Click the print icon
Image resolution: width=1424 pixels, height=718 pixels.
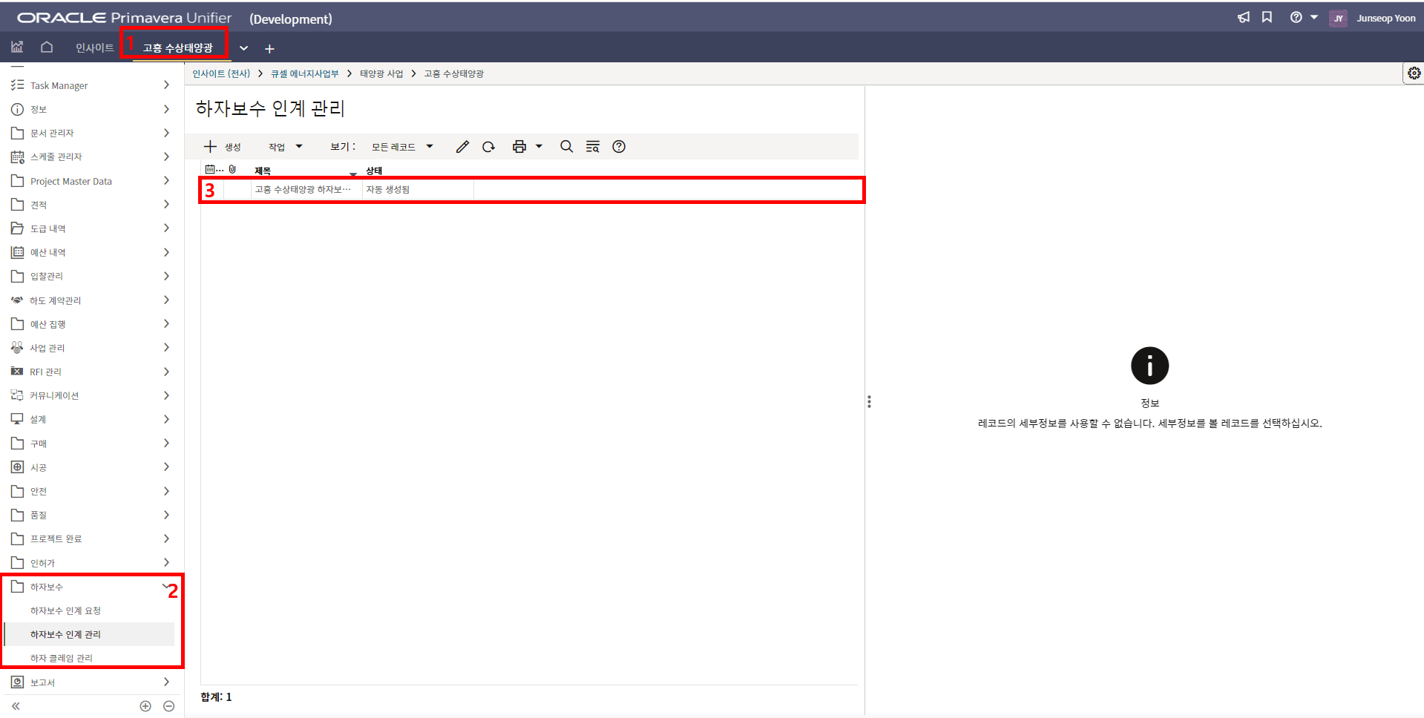[x=519, y=147]
